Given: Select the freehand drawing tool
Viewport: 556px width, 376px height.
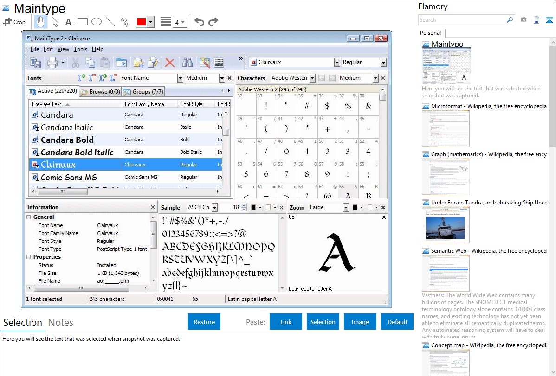Looking at the screenshot, I should pyautogui.click(x=124, y=22).
